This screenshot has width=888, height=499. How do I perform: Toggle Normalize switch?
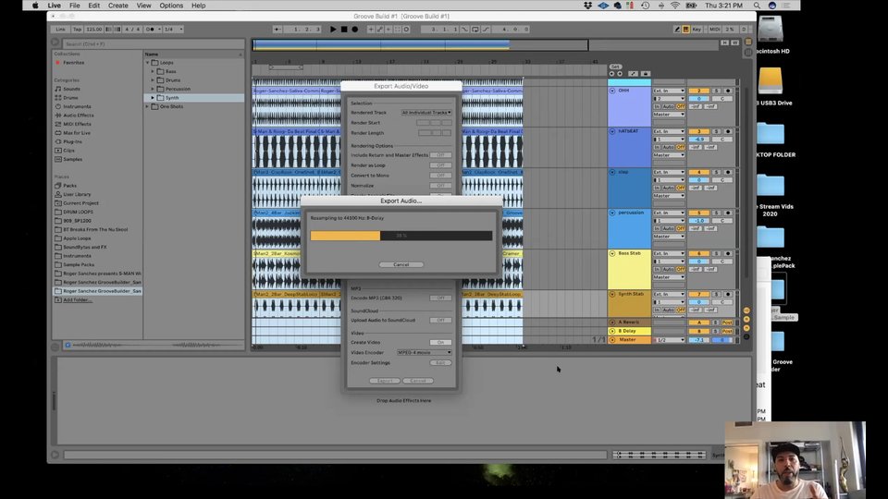point(440,186)
